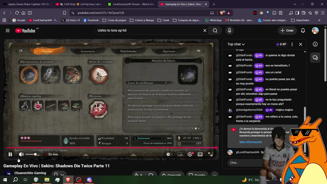Open the browser main hamburger menu
The height and width of the screenshot is (184, 327).
point(323,13)
